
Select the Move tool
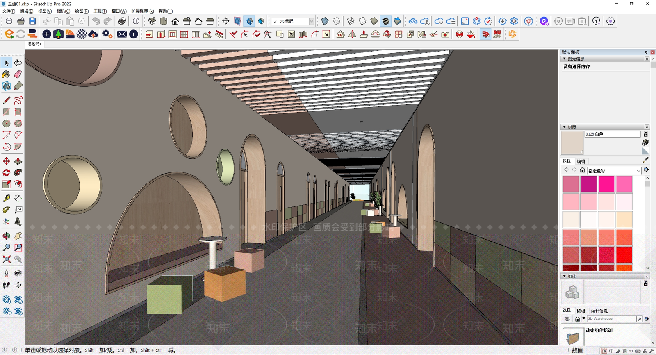[x=7, y=161]
